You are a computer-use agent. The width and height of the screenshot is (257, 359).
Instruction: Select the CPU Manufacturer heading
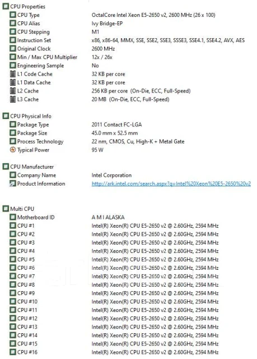tap(32, 167)
